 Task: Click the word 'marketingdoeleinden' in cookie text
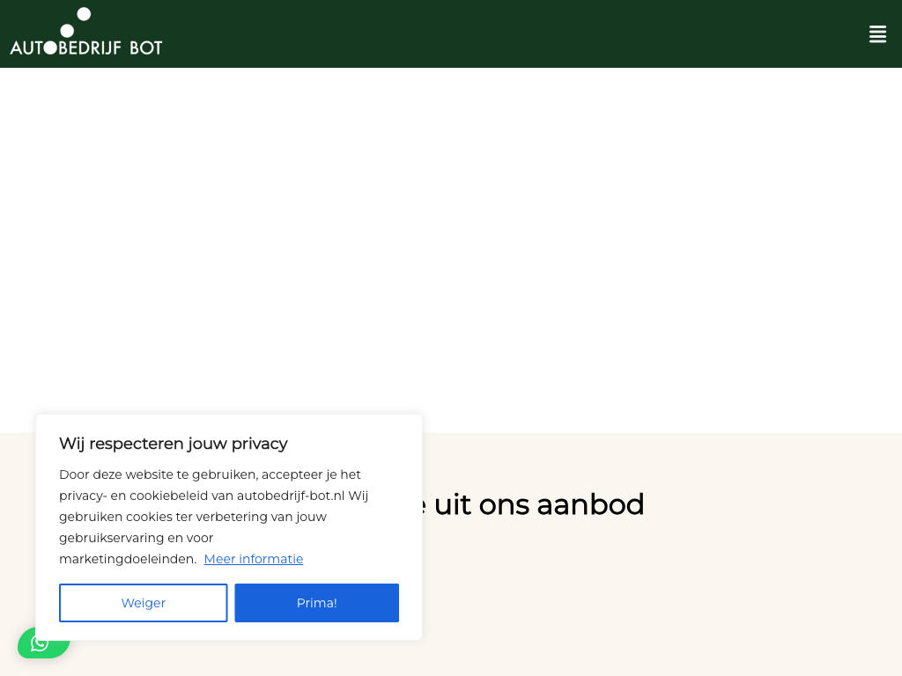click(x=127, y=559)
